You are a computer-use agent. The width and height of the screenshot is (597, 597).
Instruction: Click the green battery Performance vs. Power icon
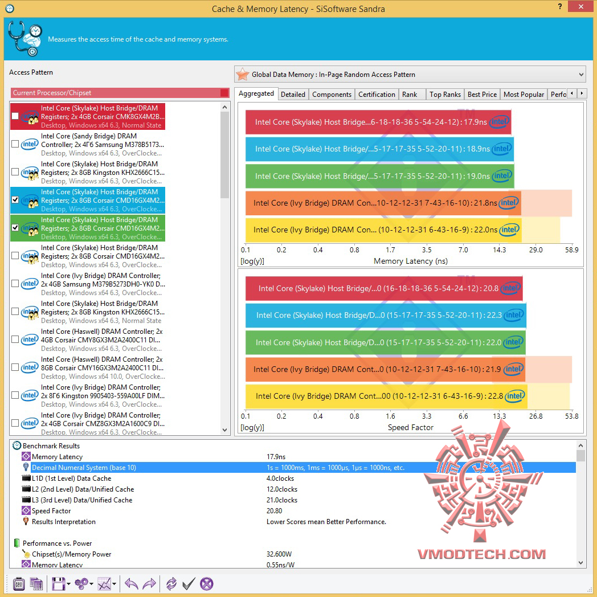17,543
